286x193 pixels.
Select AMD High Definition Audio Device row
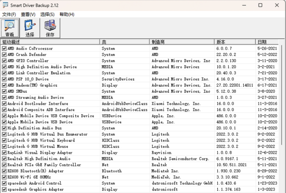point(140,67)
